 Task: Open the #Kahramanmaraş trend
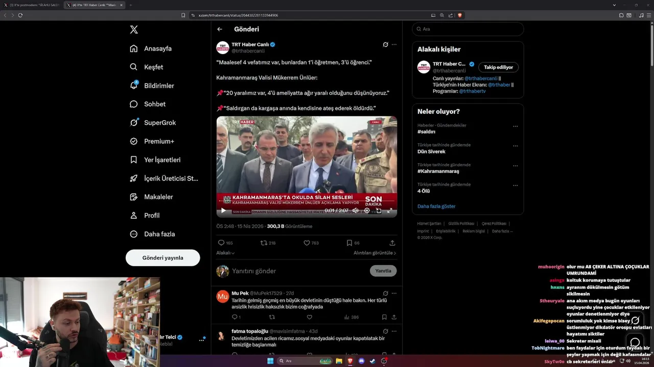coord(438,171)
